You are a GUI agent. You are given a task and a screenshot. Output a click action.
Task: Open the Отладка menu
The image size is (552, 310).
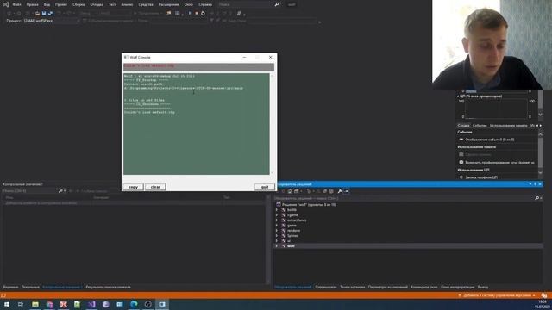click(97, 4)
